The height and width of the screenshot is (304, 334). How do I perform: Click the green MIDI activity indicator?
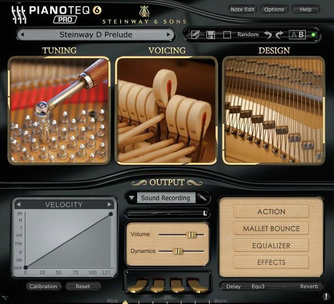(x=313, y=35)
